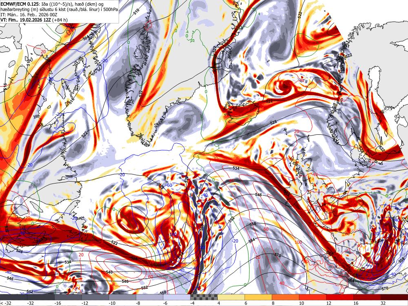
Task: Select legend swatch between -8 and -6
Action: pos(150,297)
